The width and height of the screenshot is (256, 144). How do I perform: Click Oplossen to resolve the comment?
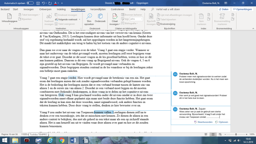[221, 122]
